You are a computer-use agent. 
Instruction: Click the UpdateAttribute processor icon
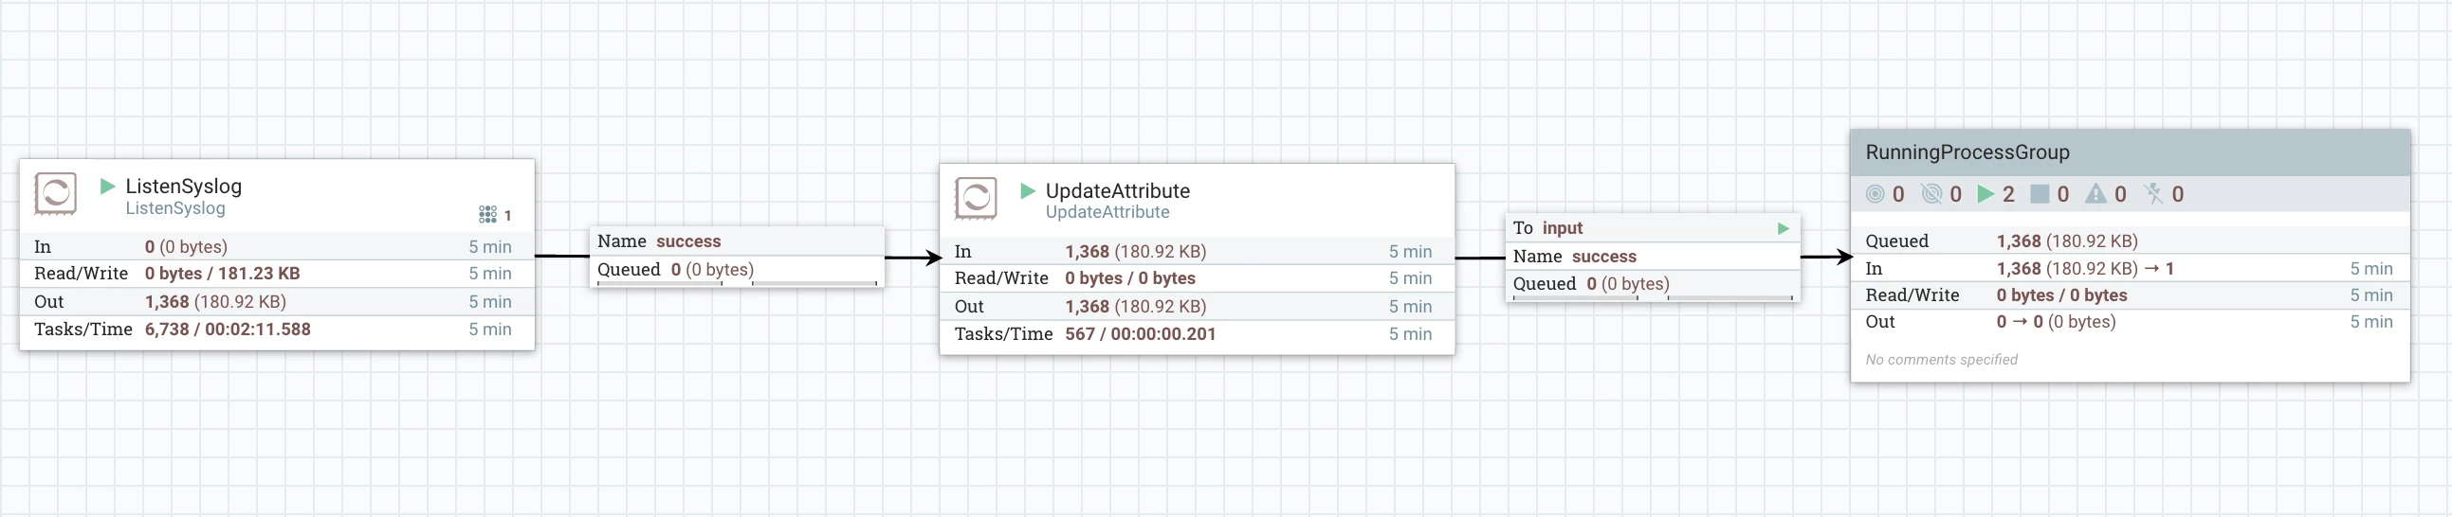pyautogui.click(x=976, y=199)
